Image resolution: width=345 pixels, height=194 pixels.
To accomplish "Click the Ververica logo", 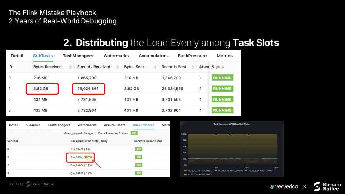I will point(284,187).
